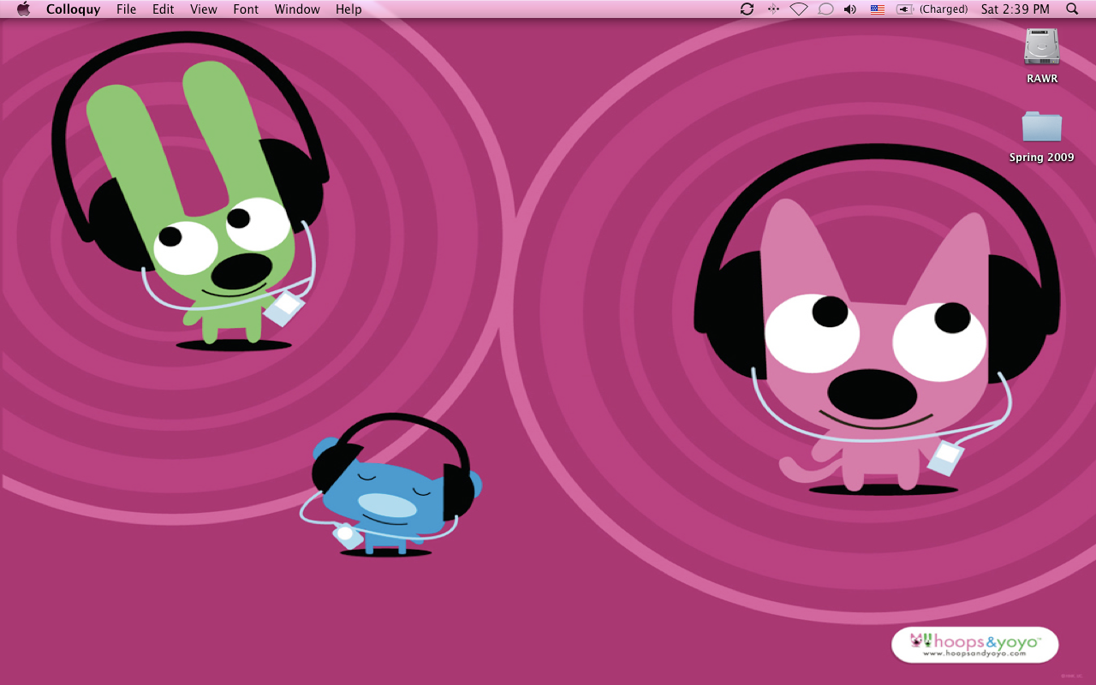Open the View menu

tap(203, 9)
